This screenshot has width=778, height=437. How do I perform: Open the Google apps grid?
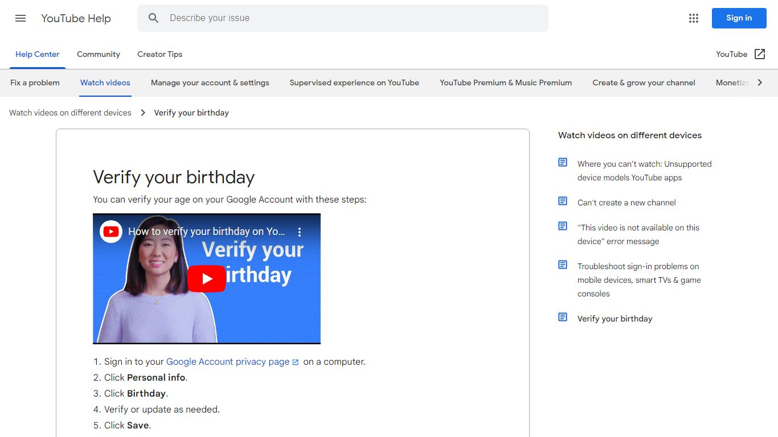(x=693, y=18)
